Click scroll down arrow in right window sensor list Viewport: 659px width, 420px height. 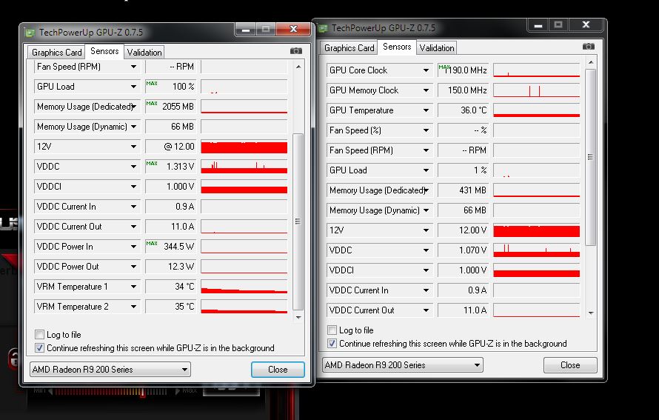click(x=590, y=313)
